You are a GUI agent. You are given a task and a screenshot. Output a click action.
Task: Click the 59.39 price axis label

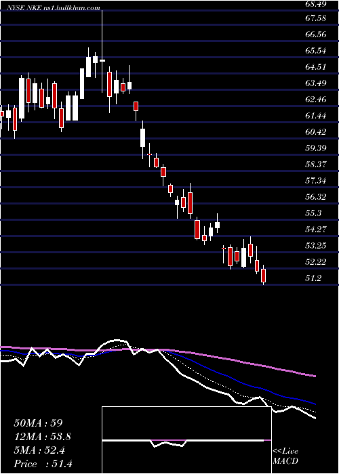click(315, 148)
